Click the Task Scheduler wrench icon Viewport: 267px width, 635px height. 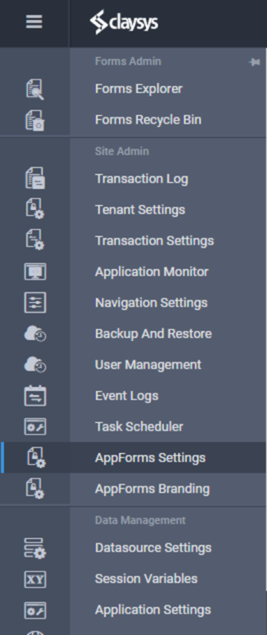(34, 427)
